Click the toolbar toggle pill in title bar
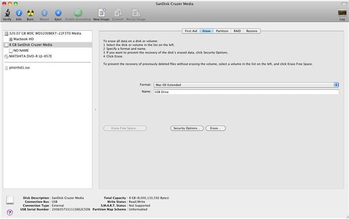This screenshot has height=219, width=349. pos(344,4)
